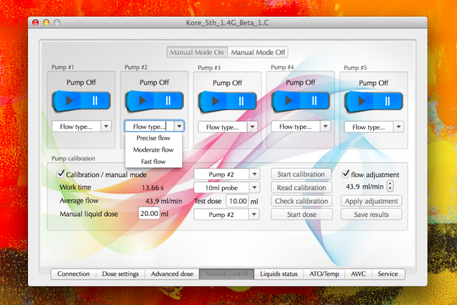
Task: Hit the pause icon on Pump #5
Action: (x=387, y=102)
